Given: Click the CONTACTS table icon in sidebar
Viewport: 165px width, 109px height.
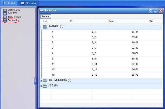Looking at the screenshot, I should pos(5,10).
